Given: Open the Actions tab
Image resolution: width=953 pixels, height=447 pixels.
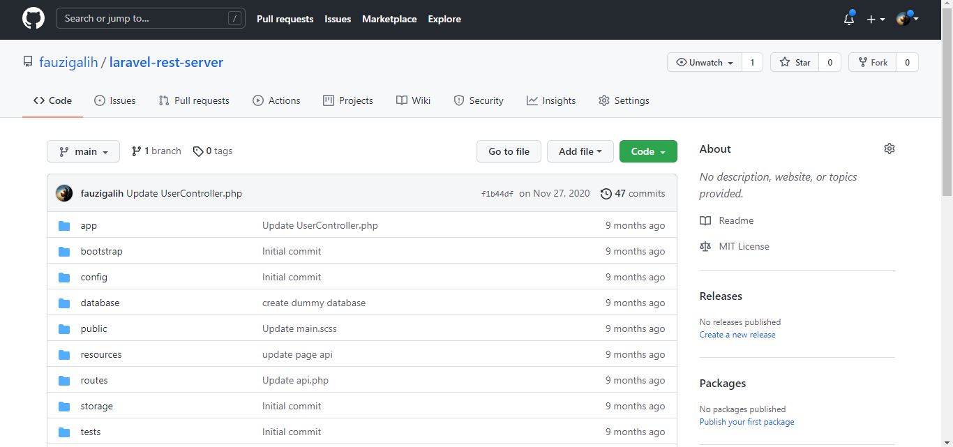Looking at the screenshot, I should pos(276,100).
